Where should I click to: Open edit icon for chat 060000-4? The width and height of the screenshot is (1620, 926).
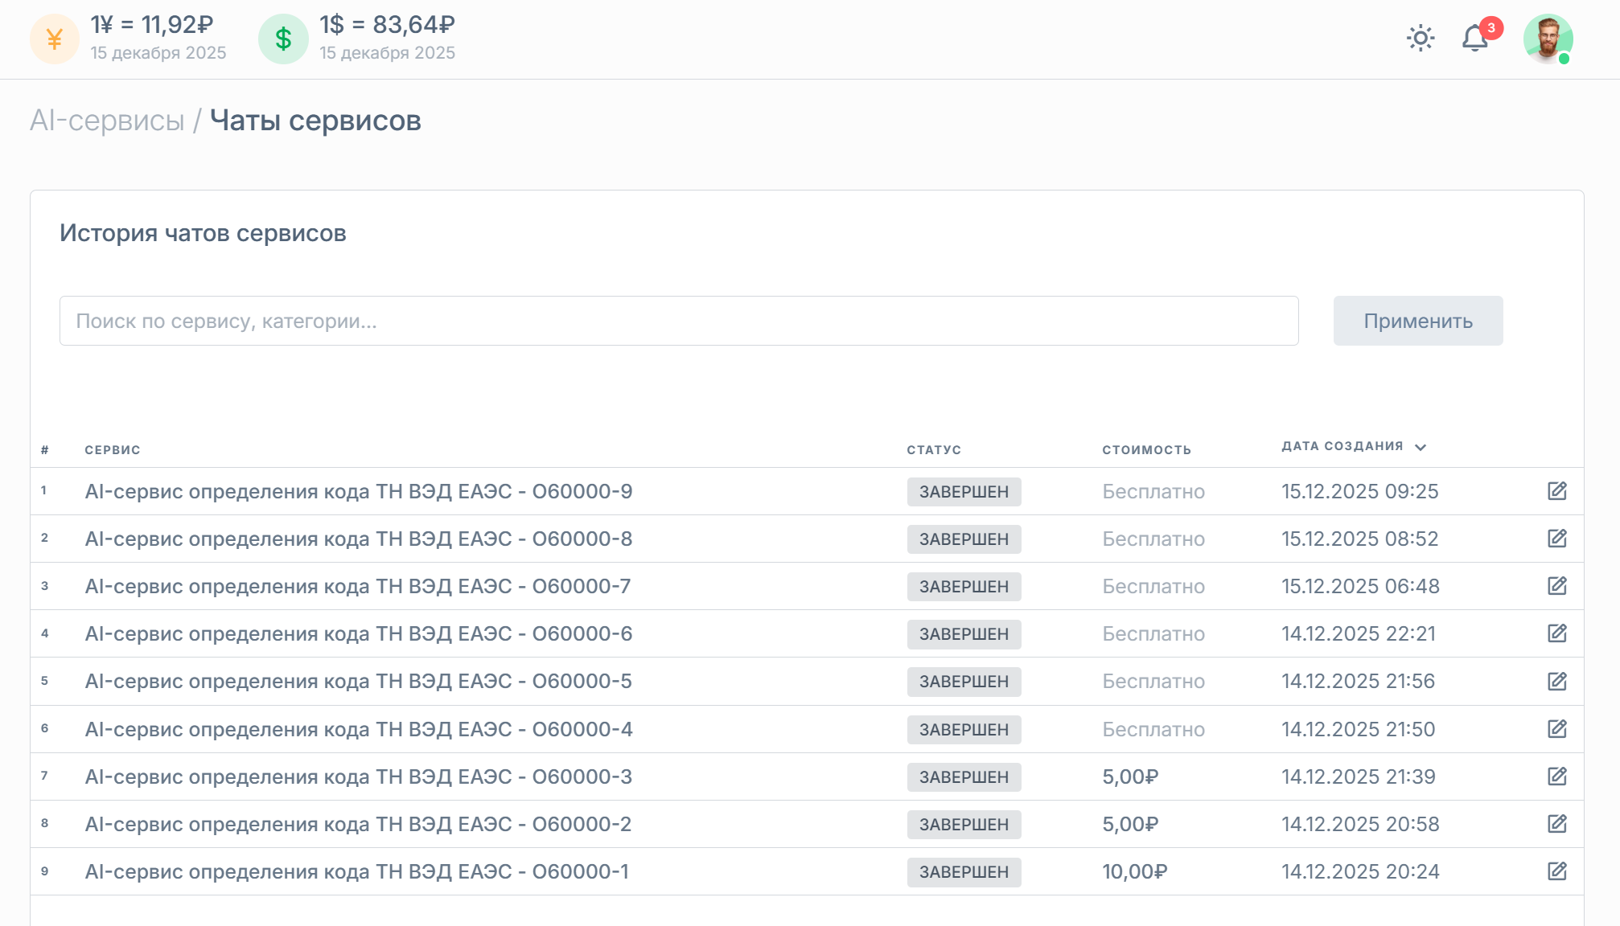[x=1556, y=729]
